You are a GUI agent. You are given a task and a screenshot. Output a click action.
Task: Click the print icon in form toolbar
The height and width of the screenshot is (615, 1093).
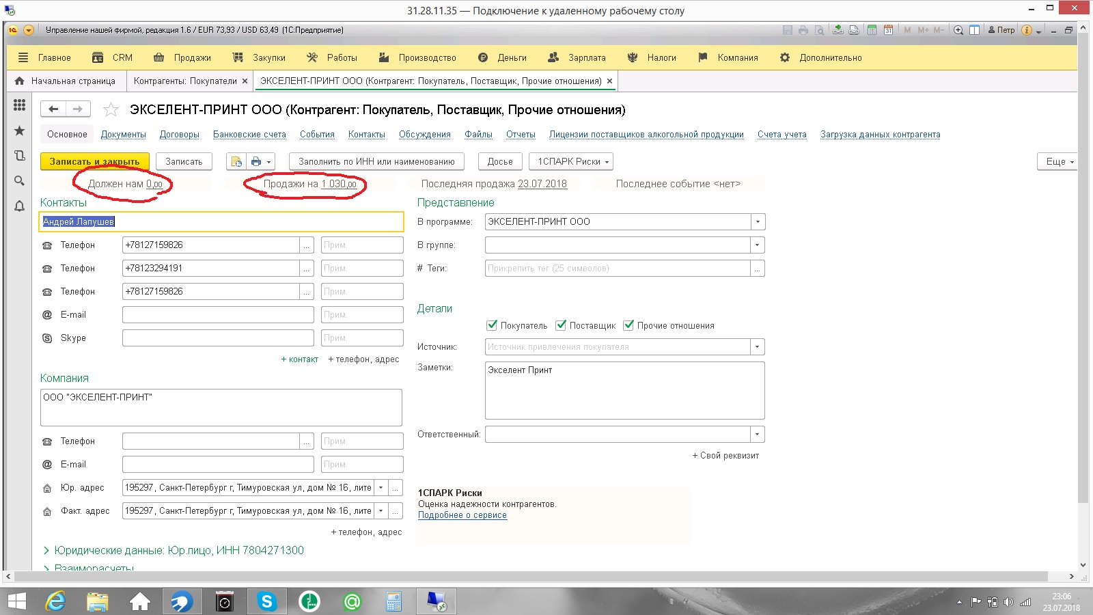point(255,162)
